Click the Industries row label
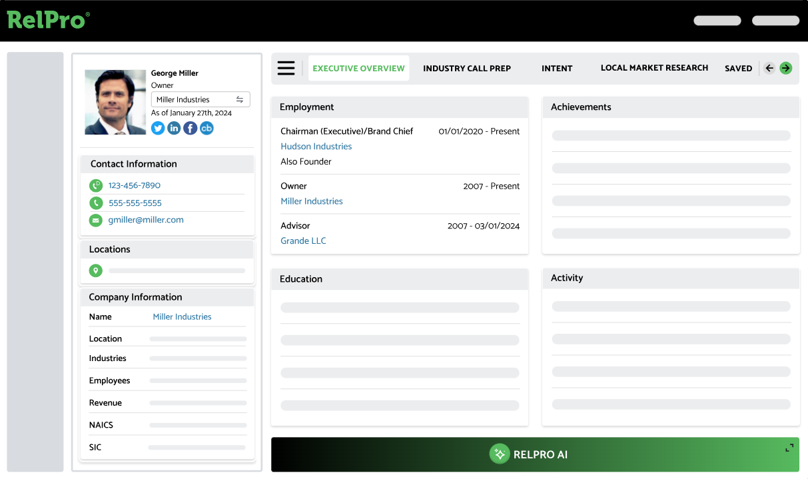808x479 pixels. coord(108,358)
